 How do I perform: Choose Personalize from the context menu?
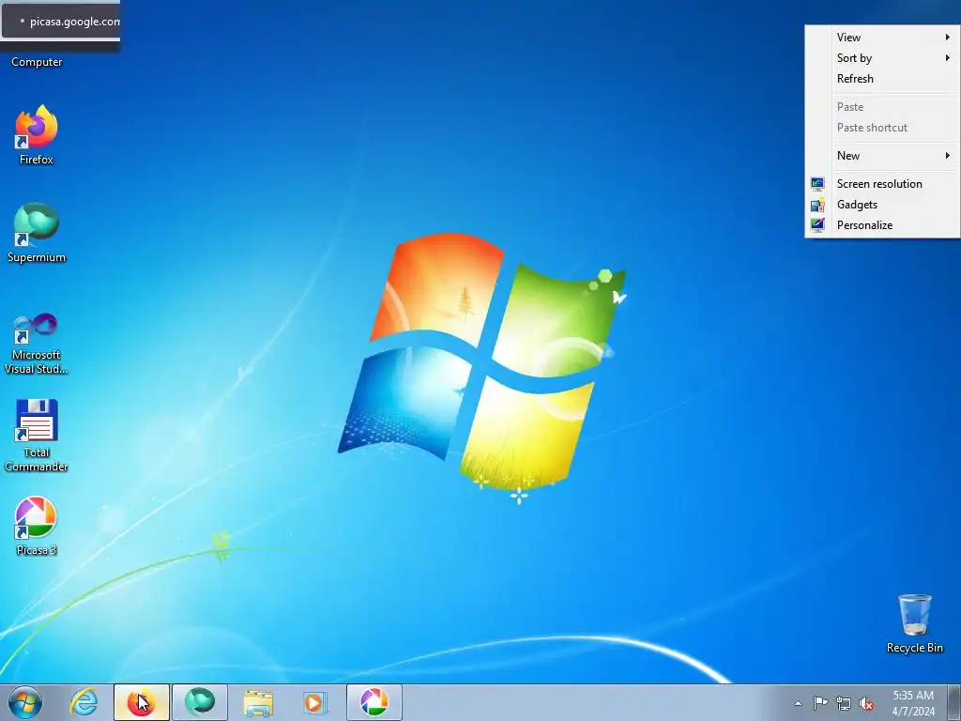[882, 225]
